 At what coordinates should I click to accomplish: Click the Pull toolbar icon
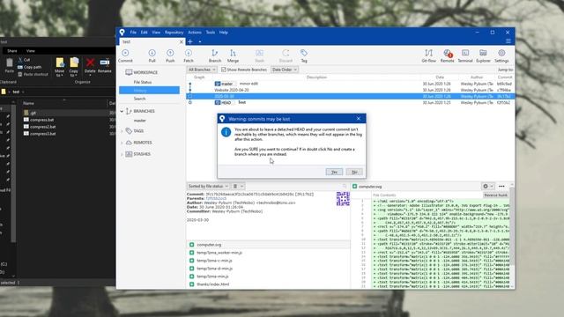pos(152,56)
